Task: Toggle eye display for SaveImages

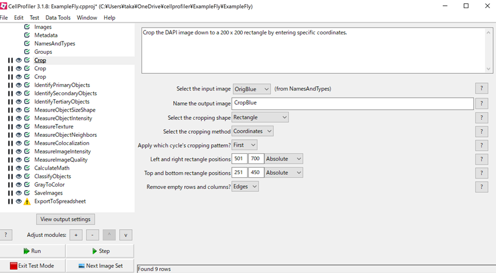Action: click(19, 193)
